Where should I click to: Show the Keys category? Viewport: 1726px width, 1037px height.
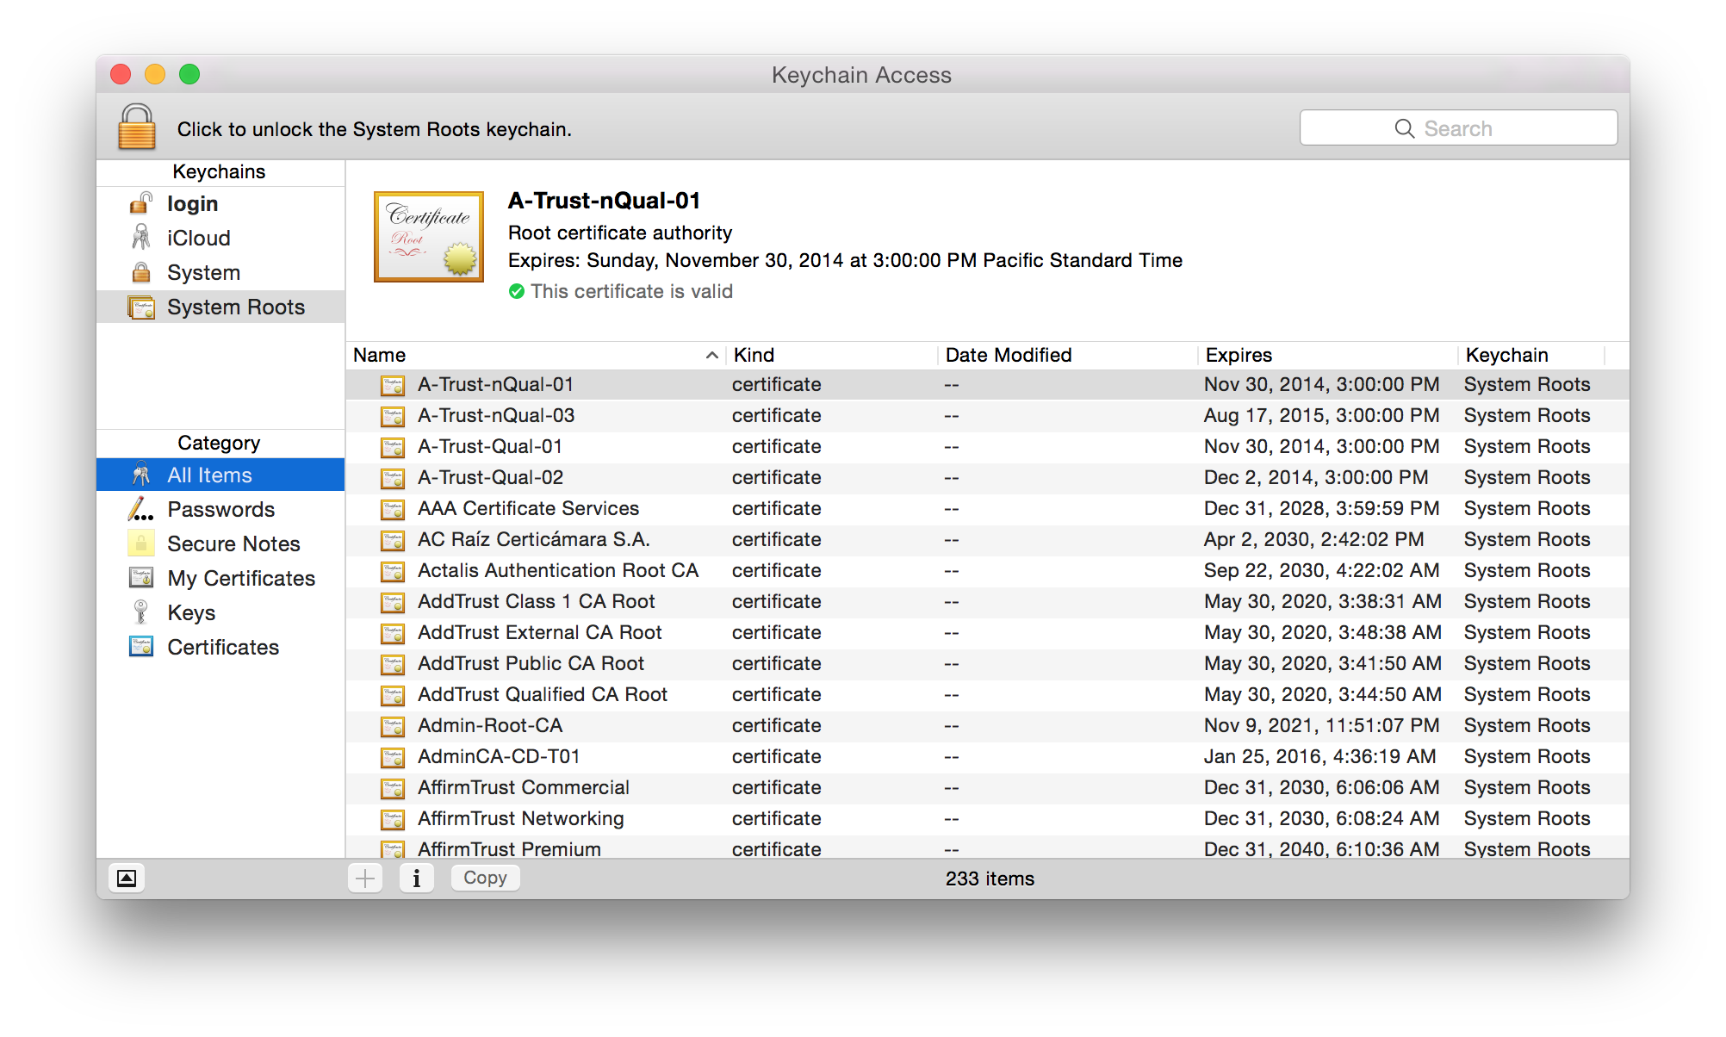point(220,612)
